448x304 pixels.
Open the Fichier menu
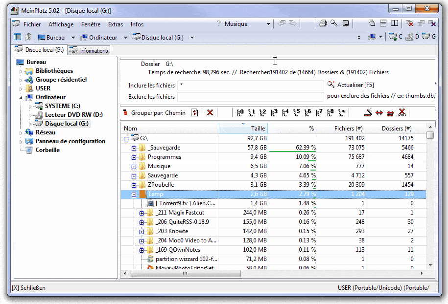[x=32, y=24]
